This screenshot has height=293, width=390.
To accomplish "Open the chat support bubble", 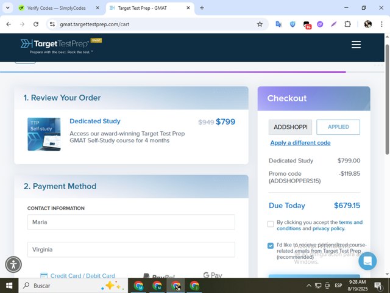I will point(367,261).
